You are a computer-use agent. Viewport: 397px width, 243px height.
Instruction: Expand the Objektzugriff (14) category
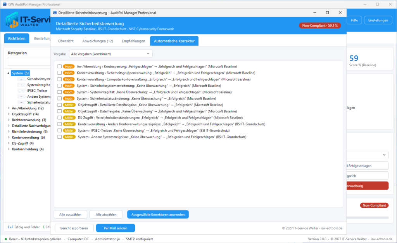coord(9,114)
